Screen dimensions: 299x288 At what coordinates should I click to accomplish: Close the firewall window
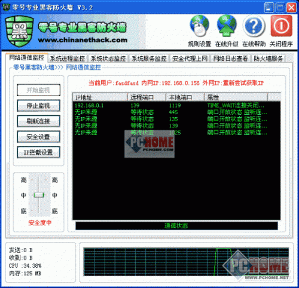point(291,8)
